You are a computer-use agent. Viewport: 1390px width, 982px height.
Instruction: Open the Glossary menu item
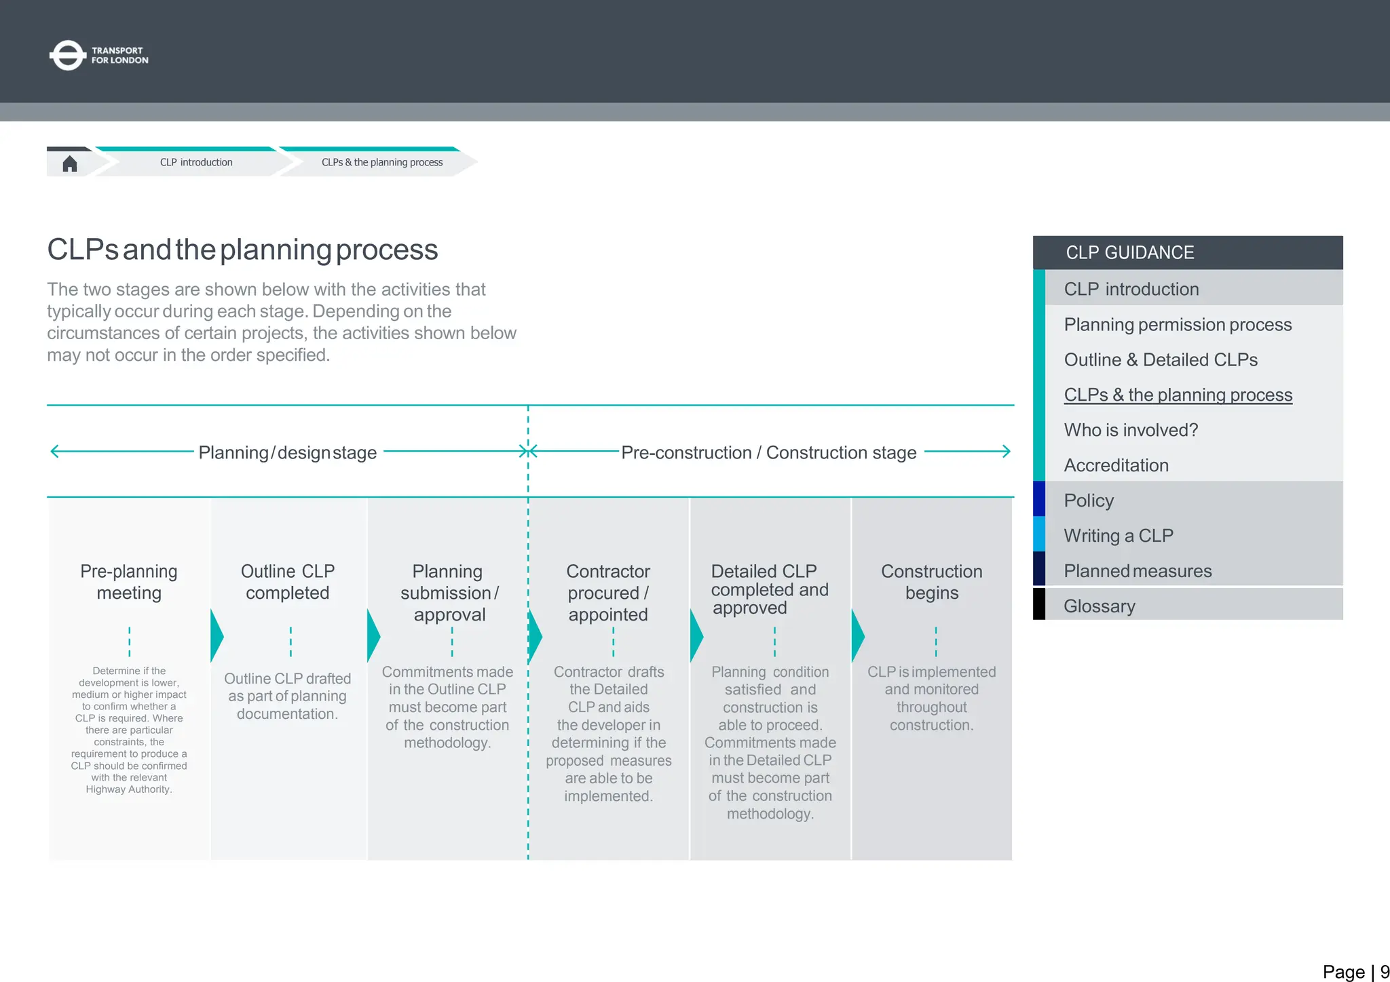1099,606
